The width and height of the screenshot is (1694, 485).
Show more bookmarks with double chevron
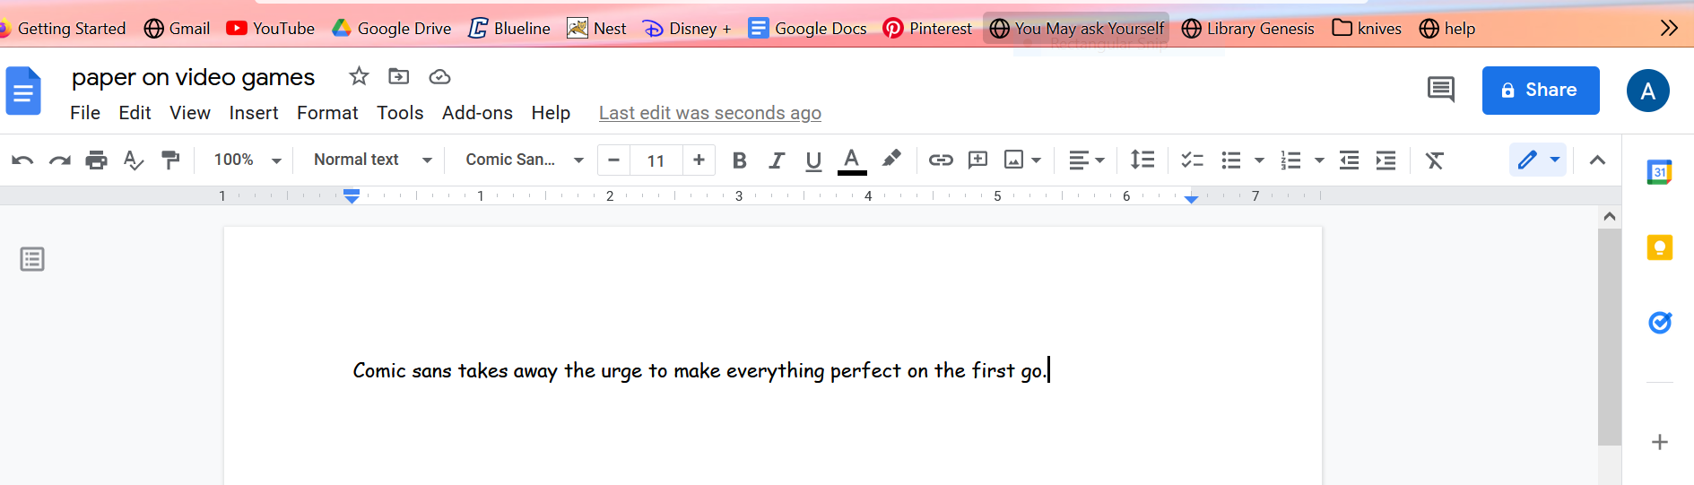[x=1668, y=28]
